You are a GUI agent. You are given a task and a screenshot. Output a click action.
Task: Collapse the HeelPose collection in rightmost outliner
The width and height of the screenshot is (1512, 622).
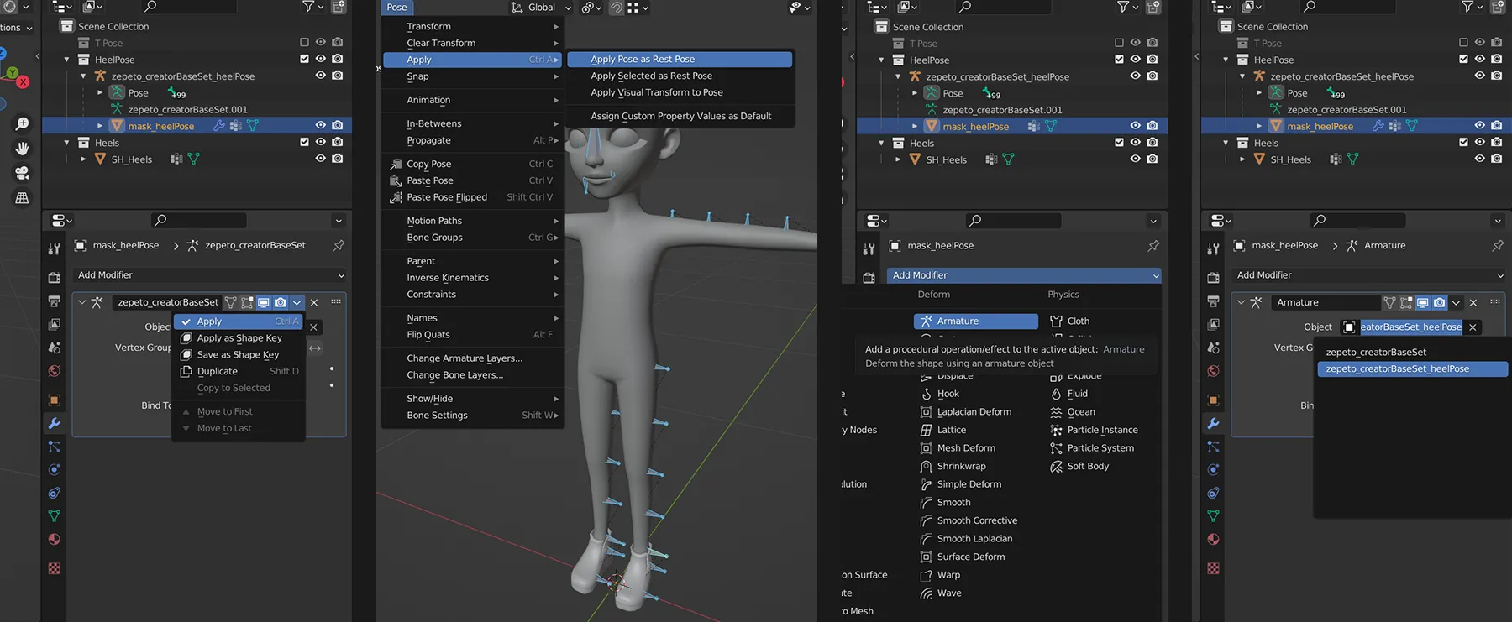click(1226, 60)
